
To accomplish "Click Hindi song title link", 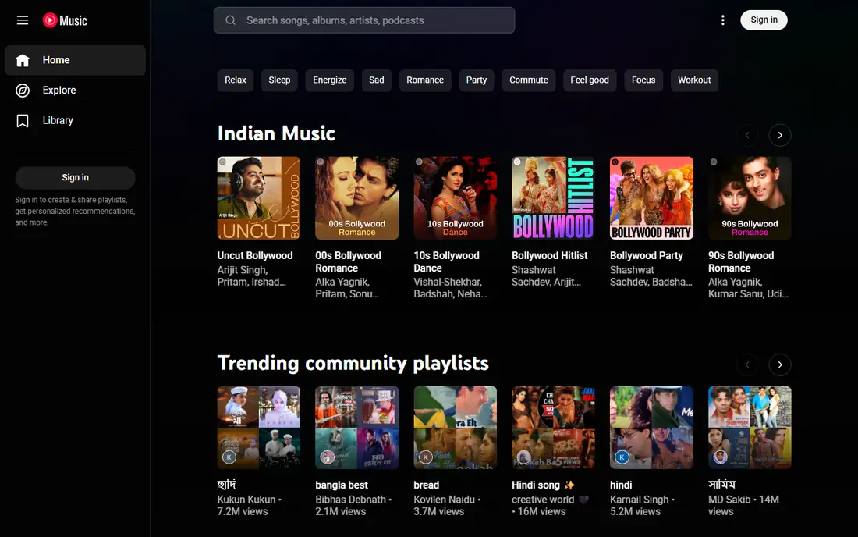I will tap(544, 485).
